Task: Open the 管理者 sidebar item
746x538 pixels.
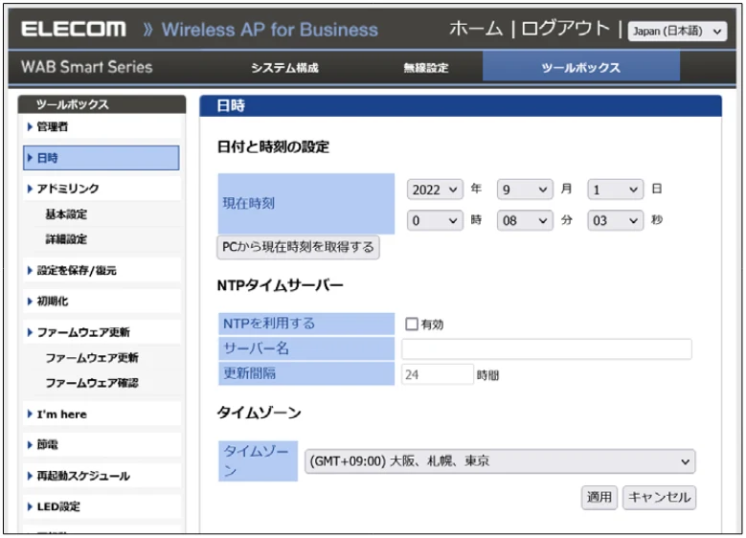Action: point(102,126)
